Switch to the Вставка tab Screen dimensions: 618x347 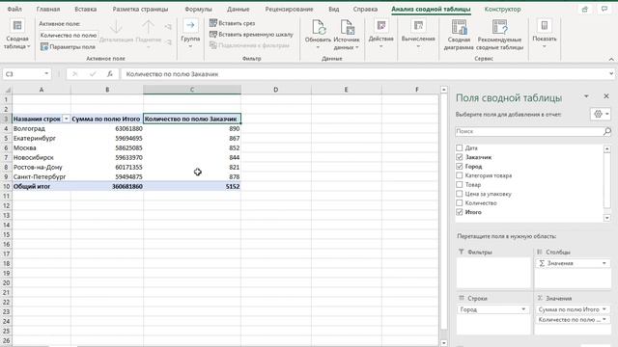[x=86, y=9]
